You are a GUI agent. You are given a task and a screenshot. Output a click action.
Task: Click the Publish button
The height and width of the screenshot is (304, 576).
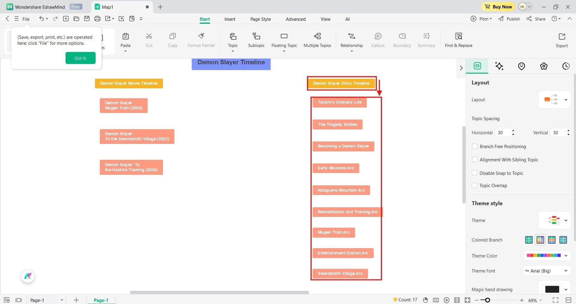[x=509, y=19]
